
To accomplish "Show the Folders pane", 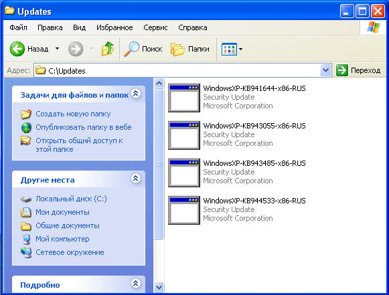I will (190, 49).
